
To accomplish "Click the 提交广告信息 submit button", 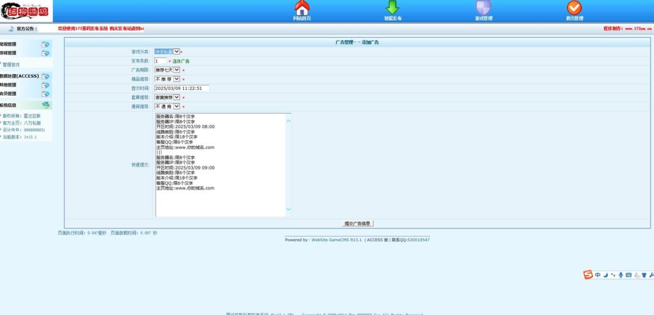I will click(x=357, y=224).
